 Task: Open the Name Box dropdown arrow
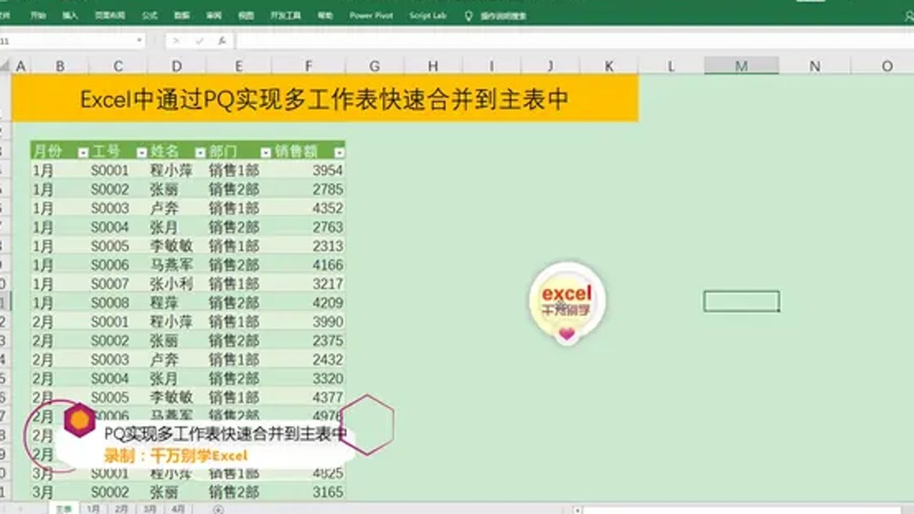pyautogui.click(x=140, y=40)
